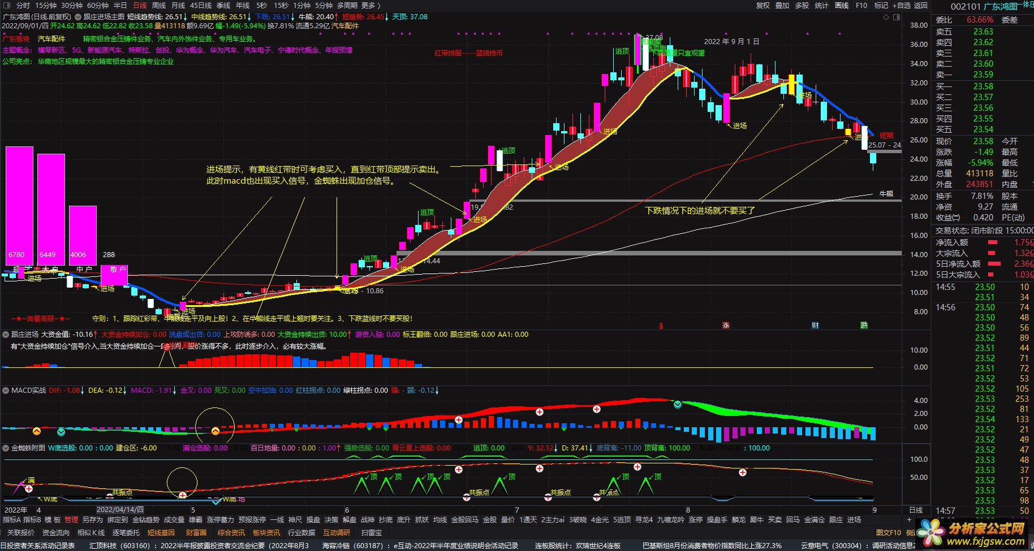Select the 多周期 multi-period view
This screenshot has height=551, width=1034.
click(348, 5)
